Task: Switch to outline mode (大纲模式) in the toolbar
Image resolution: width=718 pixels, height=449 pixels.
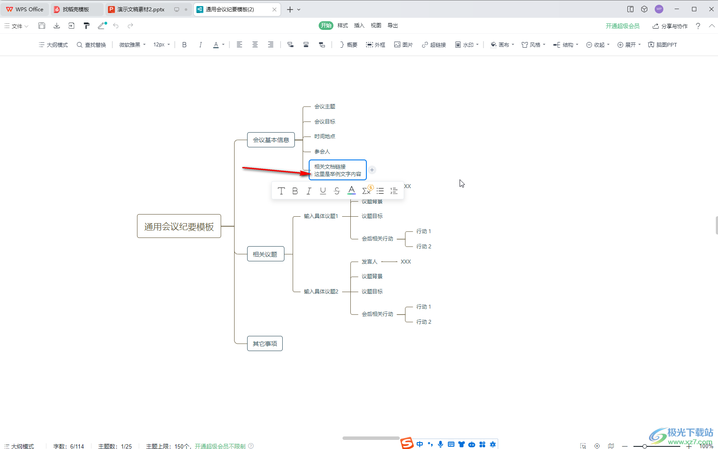Action: pyautogui.click(x=53, y=45)
